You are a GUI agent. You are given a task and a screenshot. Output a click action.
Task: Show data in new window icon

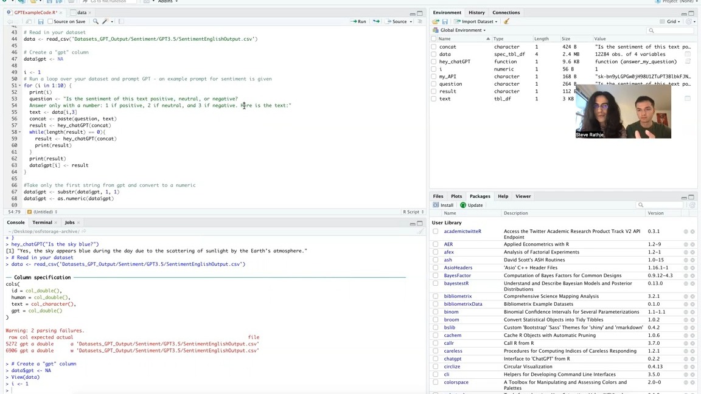point(29,21)
